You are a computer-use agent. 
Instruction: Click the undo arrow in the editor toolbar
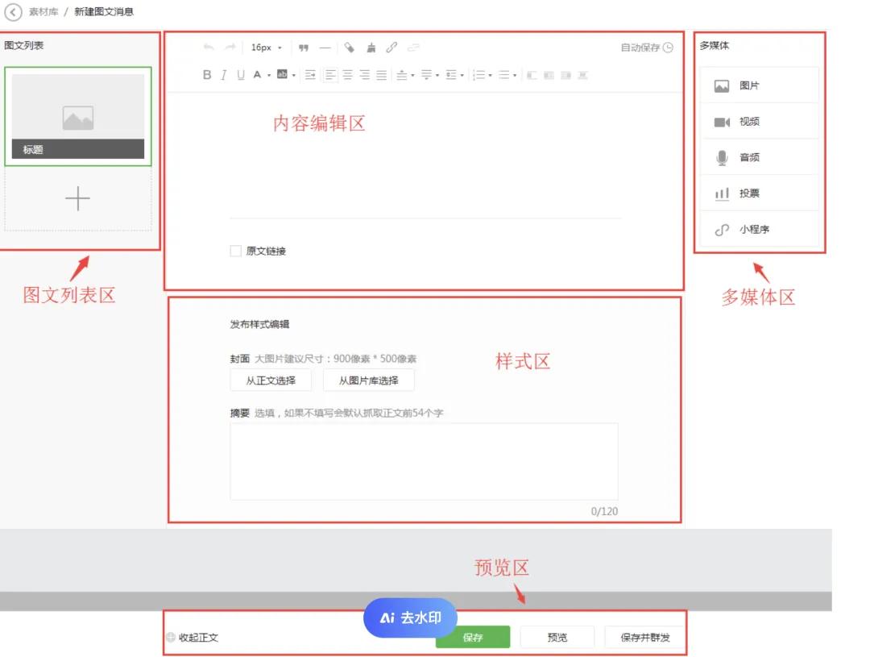209,48
